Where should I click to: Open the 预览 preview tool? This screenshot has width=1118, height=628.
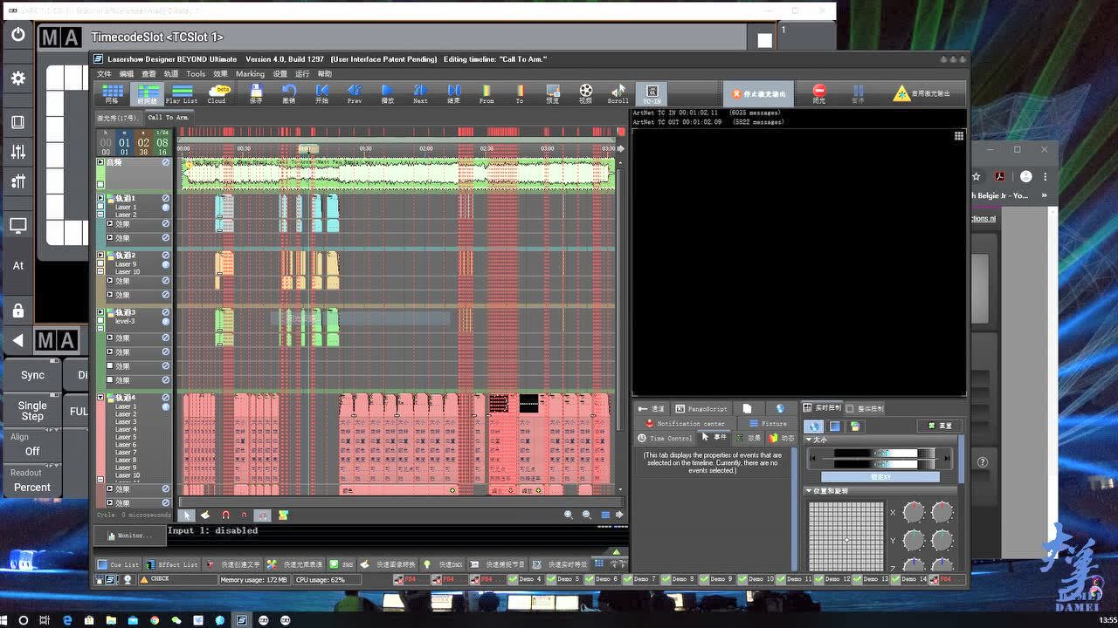coord(553,93)
